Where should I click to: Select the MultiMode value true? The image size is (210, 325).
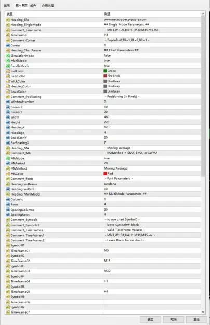click(107, 61)
